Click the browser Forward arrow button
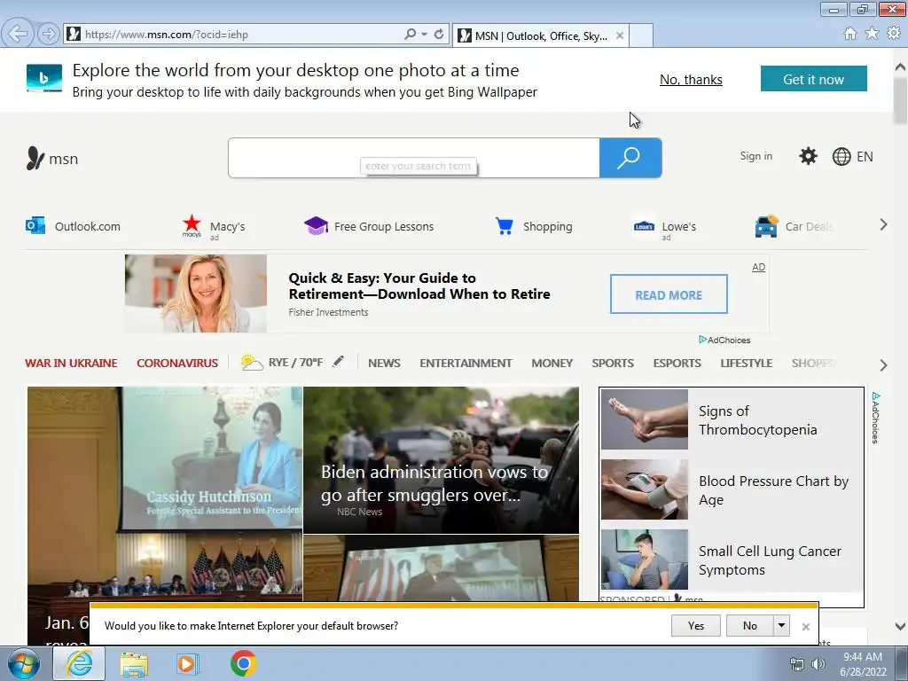Screen dimensions: 908x681 coord(49,34)
